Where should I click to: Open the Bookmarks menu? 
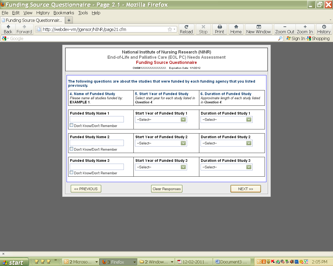[64, 13]
